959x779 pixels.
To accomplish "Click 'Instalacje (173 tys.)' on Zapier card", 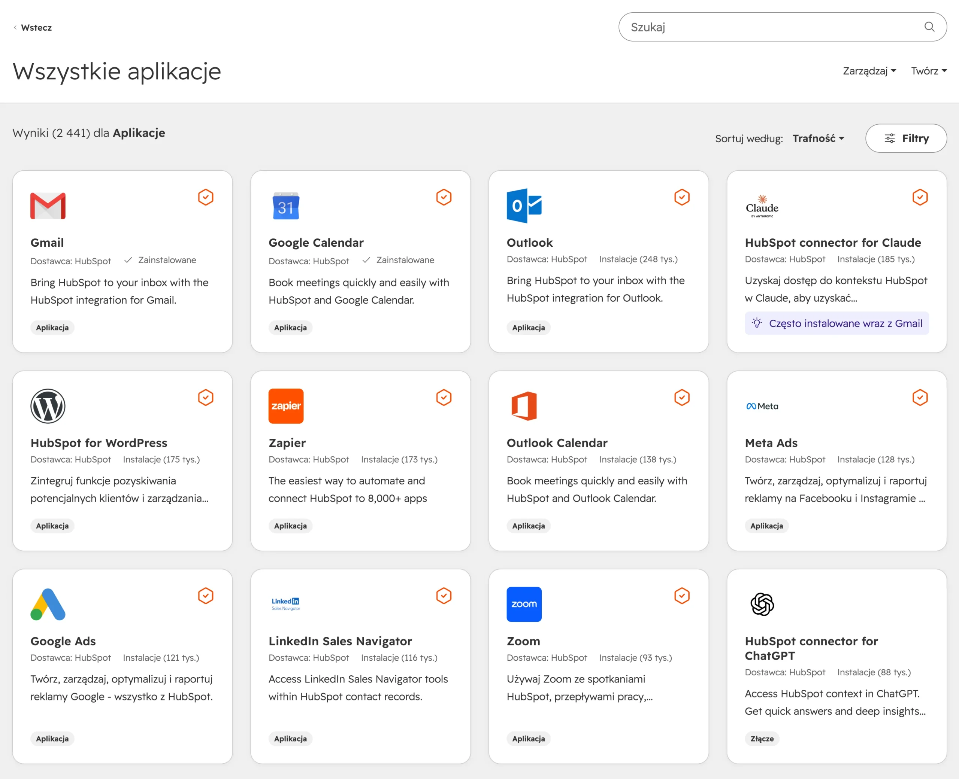I will [x=399, y=459].
